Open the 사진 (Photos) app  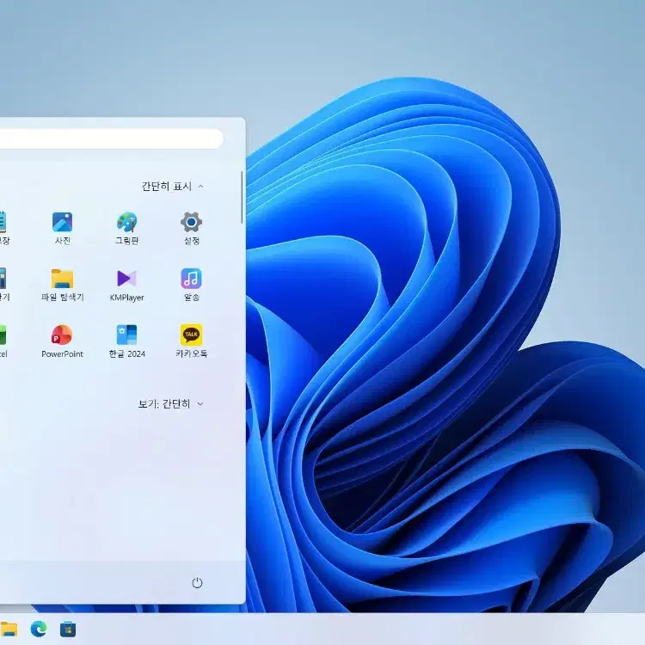(x=62, y=228)
